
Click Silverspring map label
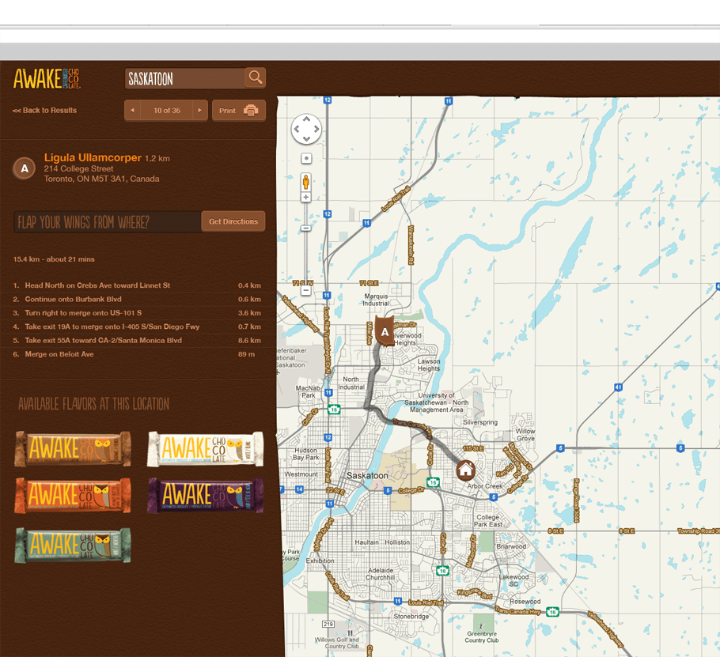click(x=480, y=422)
